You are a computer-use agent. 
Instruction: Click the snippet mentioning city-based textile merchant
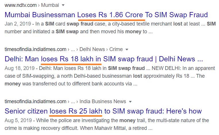click(x=110, y=28)
